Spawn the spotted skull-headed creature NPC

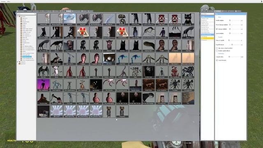[x=122, y=19]
